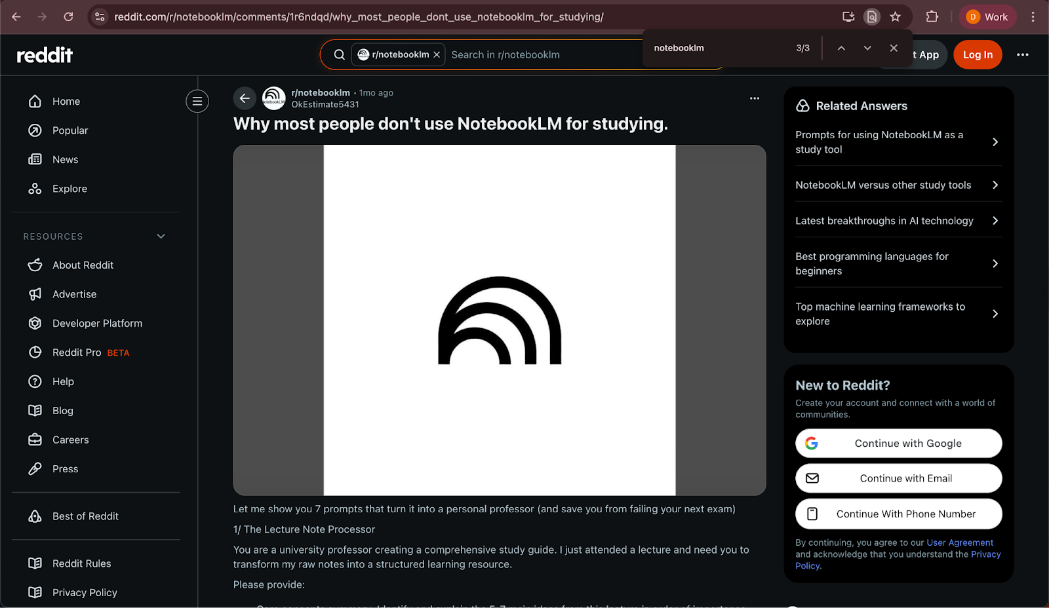This screenshot has width=1049, height=608.
Task: Open the browser extensions puzzle icon
Action: point(932,17)
